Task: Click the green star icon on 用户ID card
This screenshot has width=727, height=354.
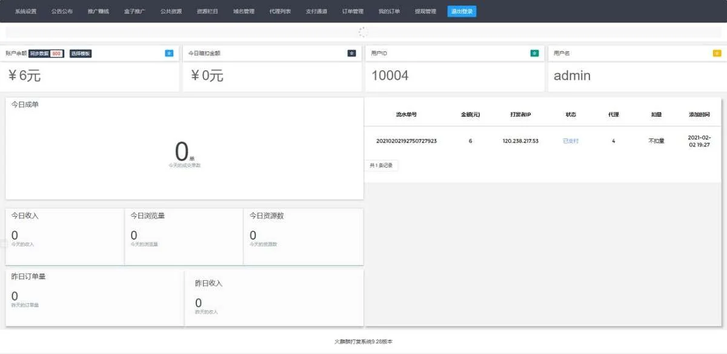Action: click(x=534, y=53)
